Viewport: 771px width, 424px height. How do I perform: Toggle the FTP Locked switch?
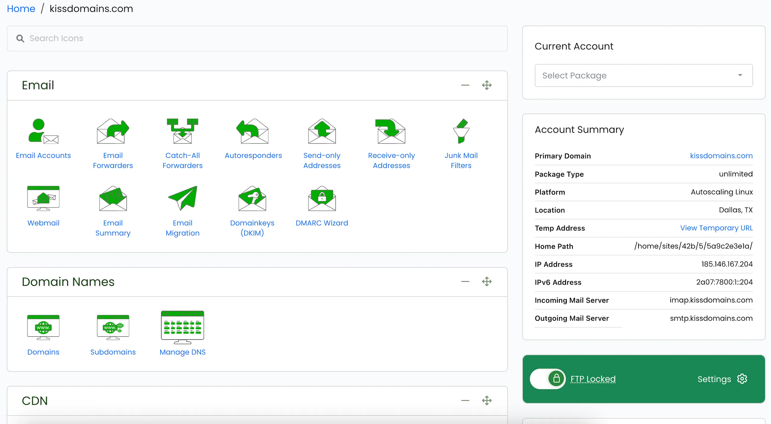click(548, 379)
